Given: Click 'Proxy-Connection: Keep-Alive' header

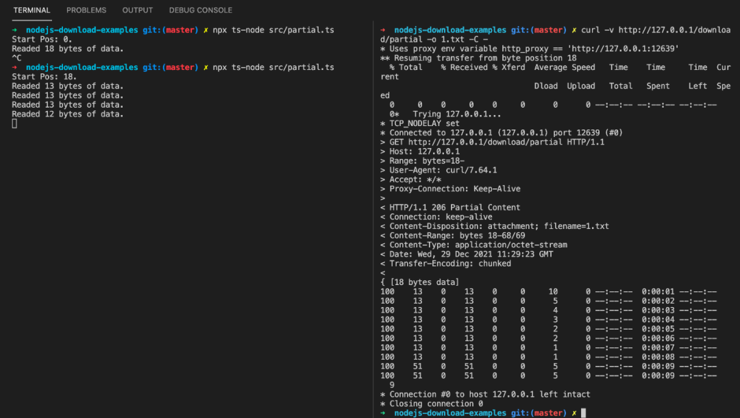Looking at the screenshot, I should click(x=450, y=188).
